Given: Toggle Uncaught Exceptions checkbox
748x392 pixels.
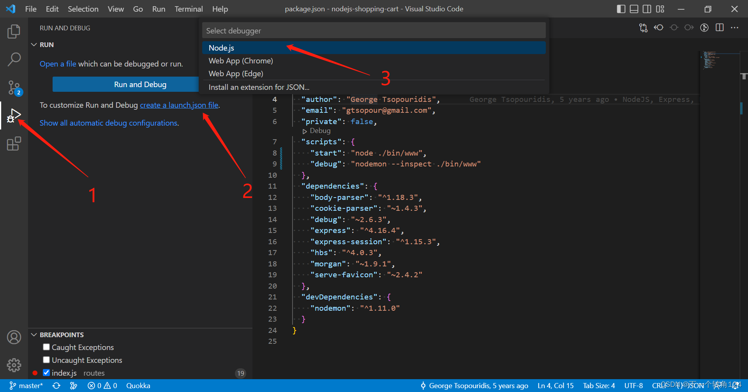Looking at the screenshot, I should [46, 360].
